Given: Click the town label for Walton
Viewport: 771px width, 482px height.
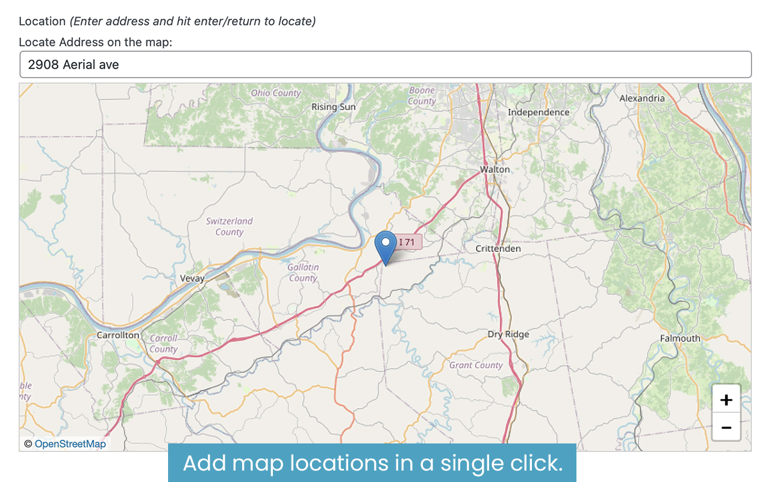Looking at the screenshot, I should click(x=494, y=169).
